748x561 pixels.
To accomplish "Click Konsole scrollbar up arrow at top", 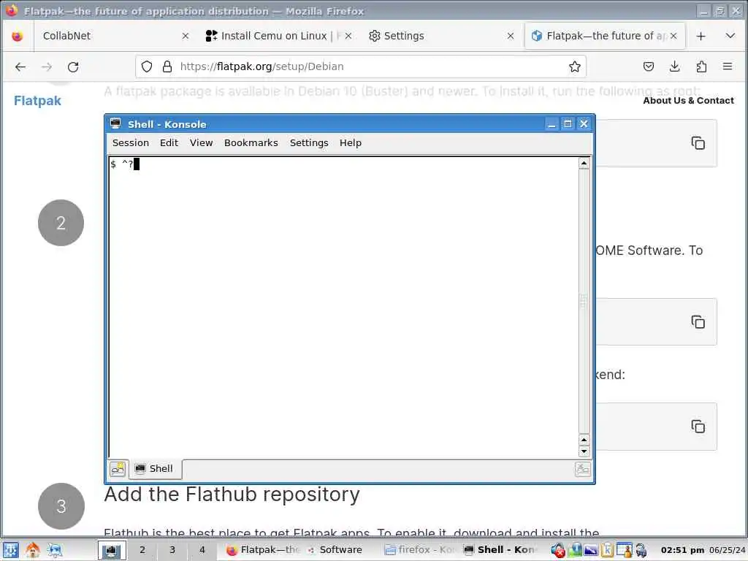I will coord(584,164).
